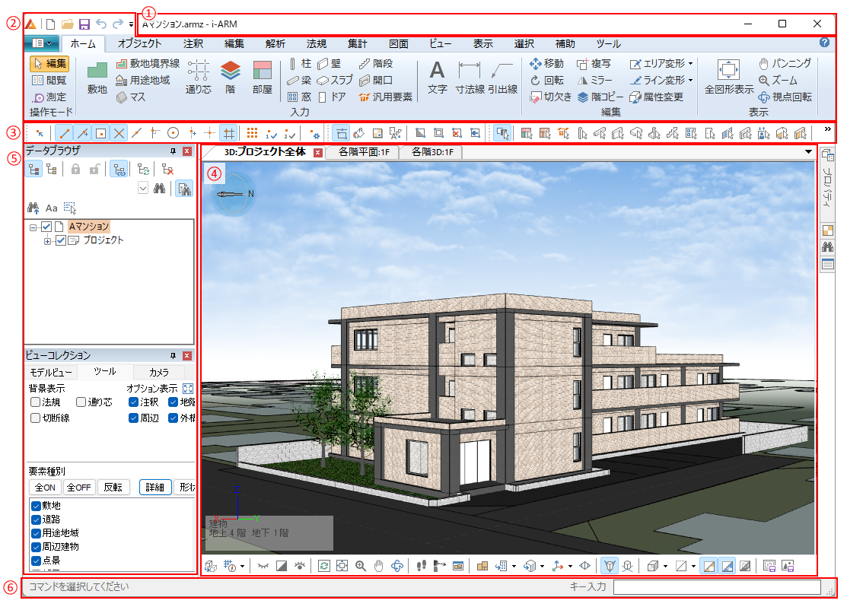Enable the 法規 background checkbox
The height and width of the screenshot is (610, 847).
point(36,402)
